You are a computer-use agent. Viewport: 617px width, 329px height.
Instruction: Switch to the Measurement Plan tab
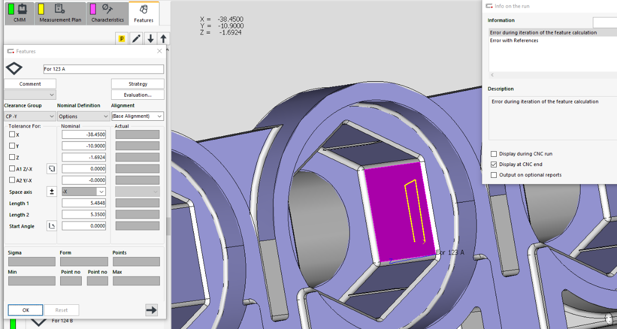tap(60, 14)
